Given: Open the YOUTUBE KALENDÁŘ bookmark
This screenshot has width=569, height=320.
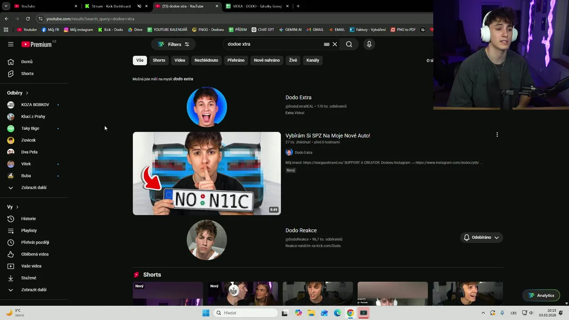Looking at the screenshot, I should pyautogui.click(x=167, y=30).
